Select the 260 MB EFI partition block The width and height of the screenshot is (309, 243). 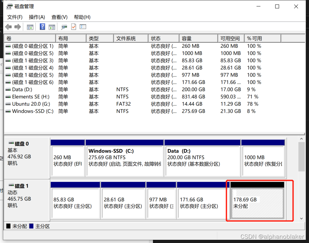tap(68, 158)
